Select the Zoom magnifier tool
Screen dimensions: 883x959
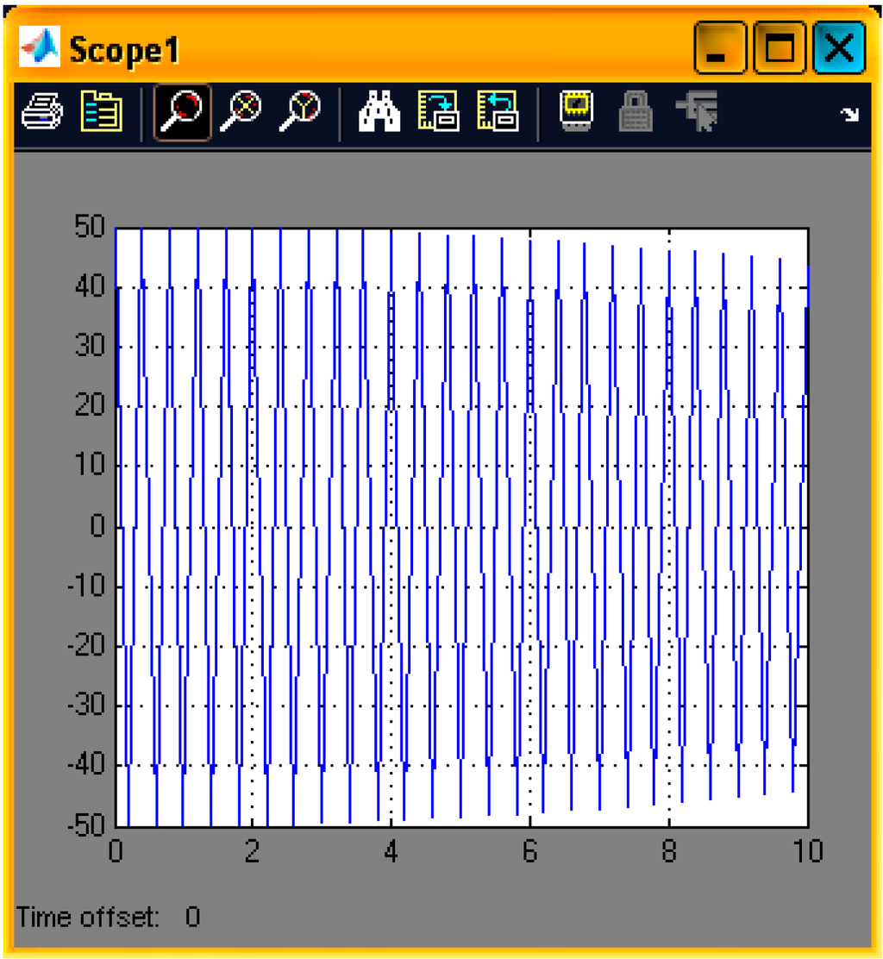pyautogui.click(x=182, y=112)
